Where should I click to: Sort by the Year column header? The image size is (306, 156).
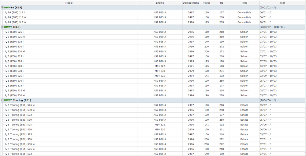282,3
